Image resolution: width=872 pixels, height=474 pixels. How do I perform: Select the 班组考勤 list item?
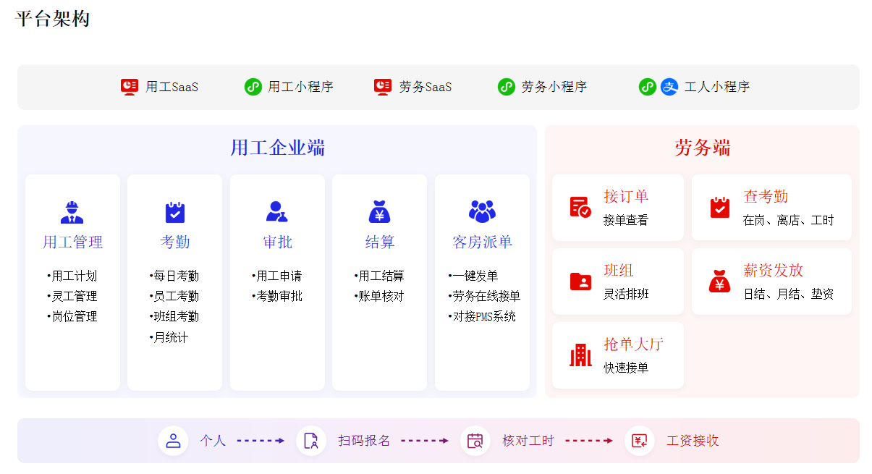174,316
